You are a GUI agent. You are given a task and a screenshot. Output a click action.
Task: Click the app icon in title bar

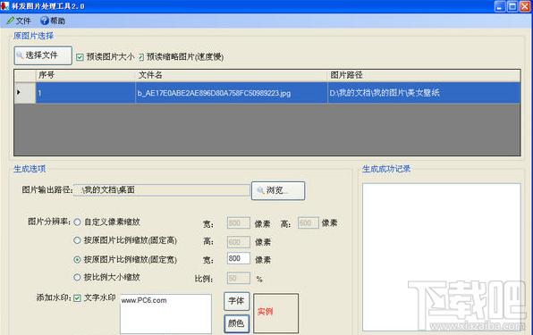4,5
